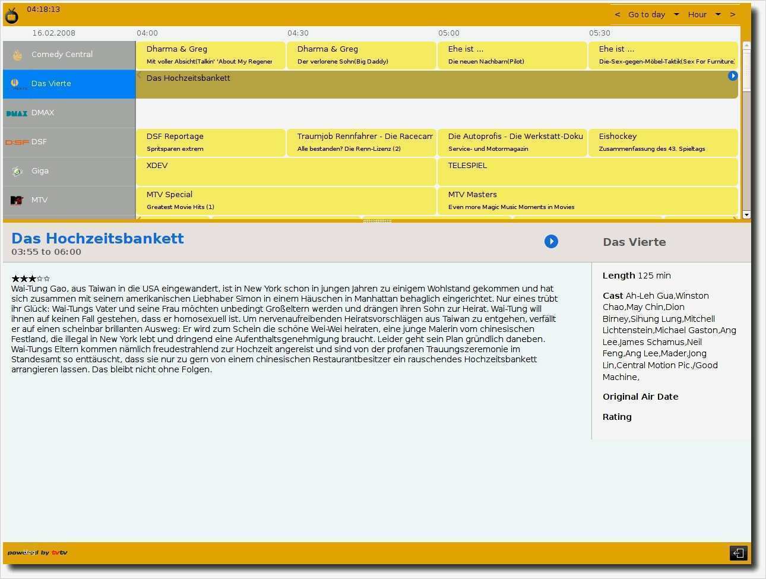
Task: Click the exit icon in the bottom bar
Action: (x=738, y=553)
